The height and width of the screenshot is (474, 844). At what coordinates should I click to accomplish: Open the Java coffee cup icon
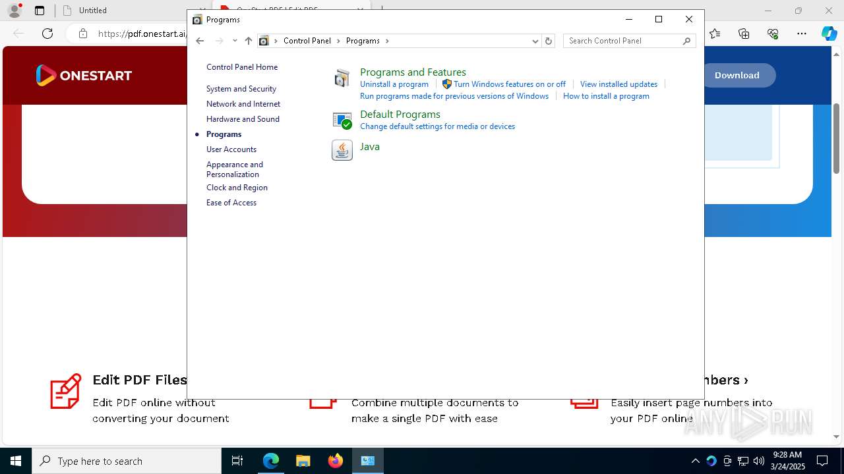point(342,150)
